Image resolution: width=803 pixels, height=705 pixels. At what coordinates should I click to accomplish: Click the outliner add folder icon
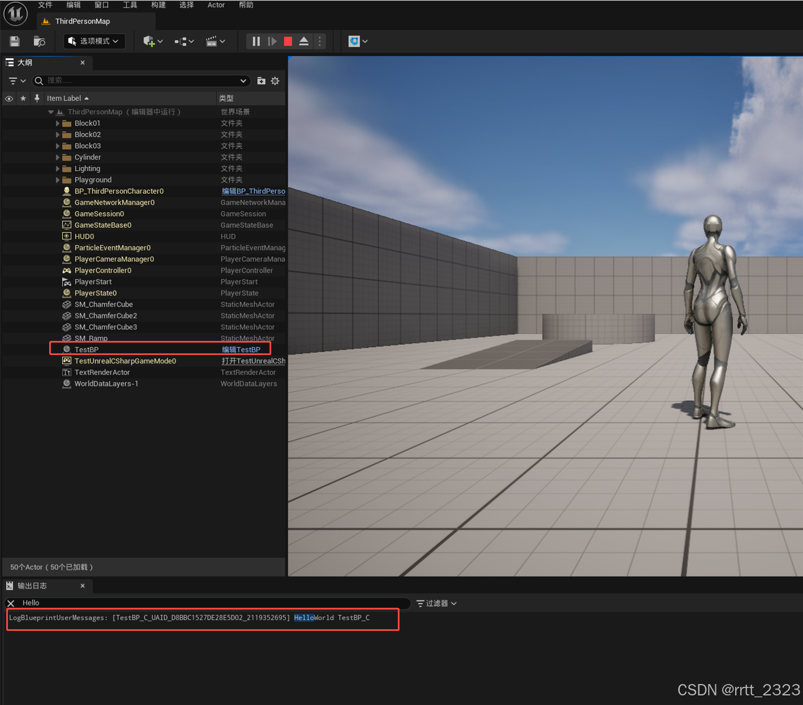[x=261, y=81]
